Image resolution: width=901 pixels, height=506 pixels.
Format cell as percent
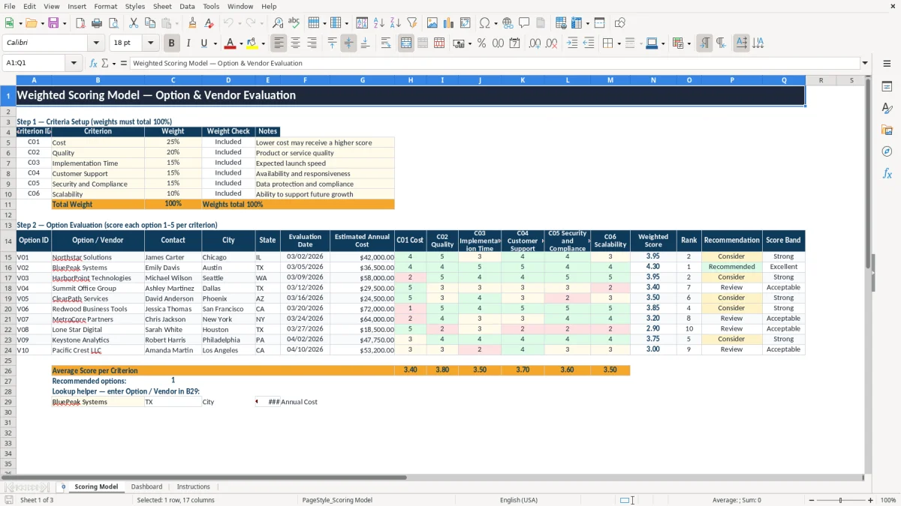(x=481, y=43)
